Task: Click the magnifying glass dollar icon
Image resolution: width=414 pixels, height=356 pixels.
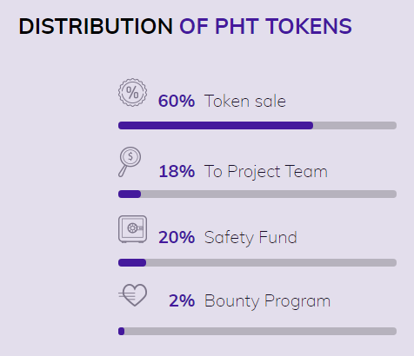Action: [x=130, y=162]
